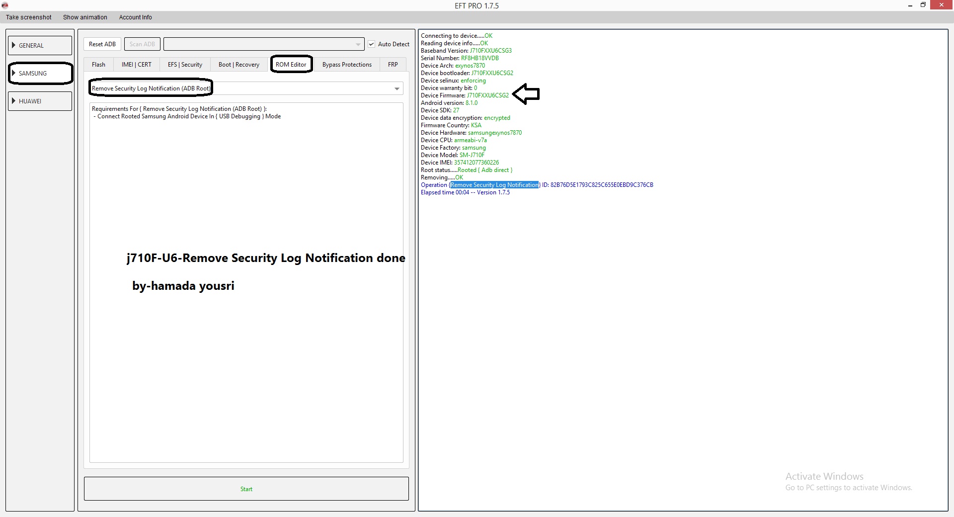954x517 pixels.
Task: Click the Android version 8.1.0 line
Action: click(449, 103)
